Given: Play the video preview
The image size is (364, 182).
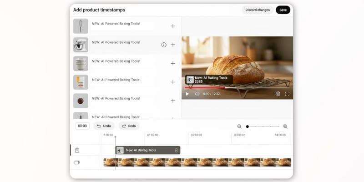Looking at the screenshot, I should coord(187,94).
